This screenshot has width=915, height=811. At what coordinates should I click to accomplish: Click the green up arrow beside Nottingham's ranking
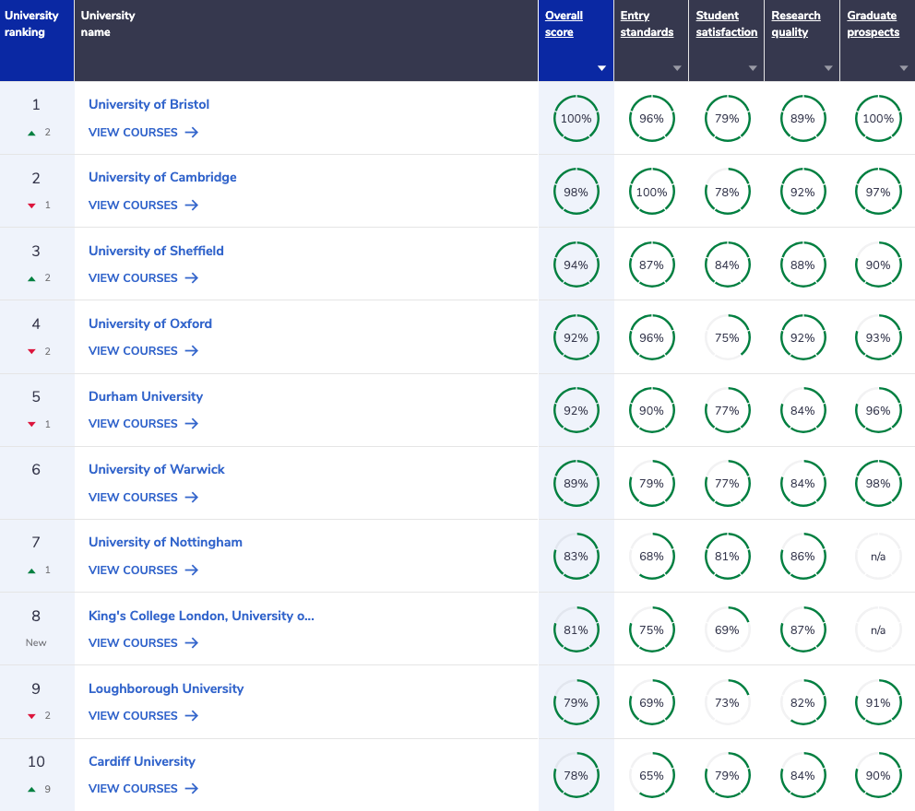30,569
